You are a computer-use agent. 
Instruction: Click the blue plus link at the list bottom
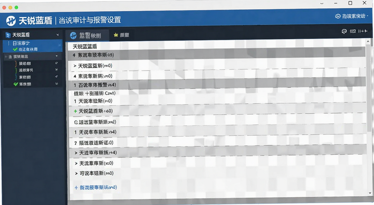[96, 187]
